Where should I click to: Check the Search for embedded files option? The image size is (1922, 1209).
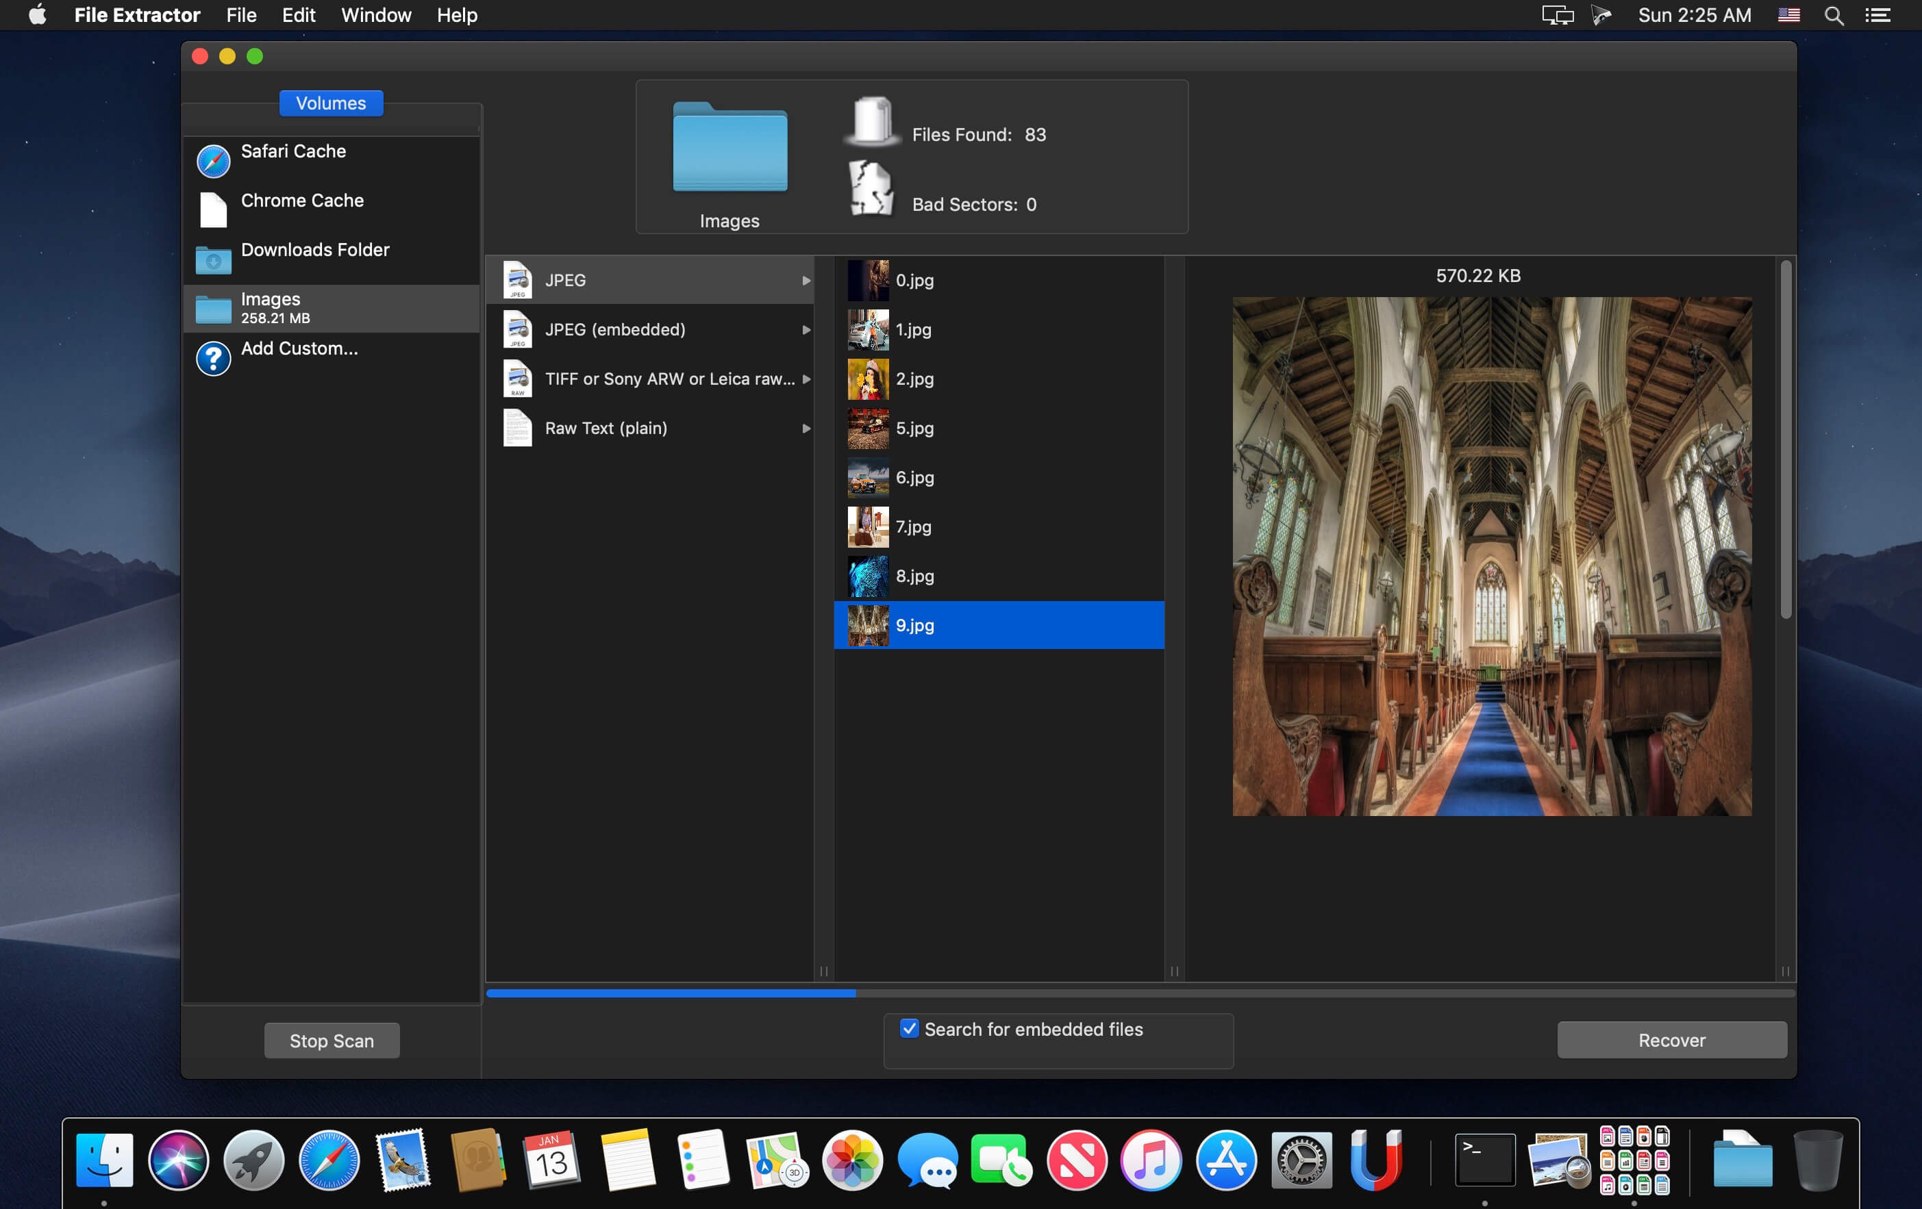909,1028
